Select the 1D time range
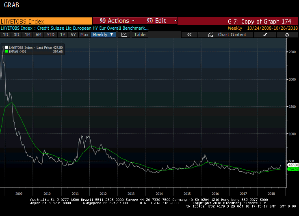The width and height of the screenshot is (299, 216). tap(6, 35)
